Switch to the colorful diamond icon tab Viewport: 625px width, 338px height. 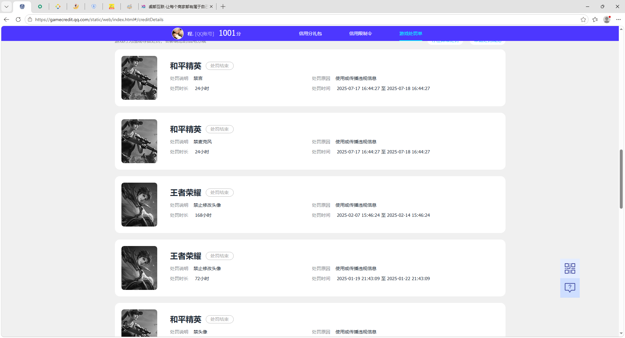(58, 6)
